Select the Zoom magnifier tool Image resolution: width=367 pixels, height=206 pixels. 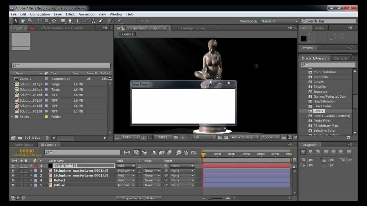30,21
